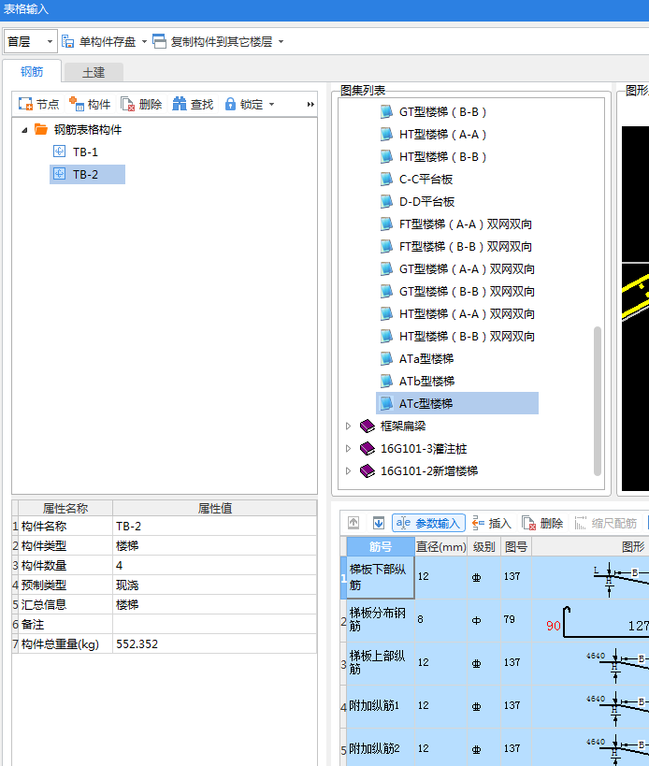Click 单构件存盘 save icon
This screenshot has width=649, height=766.
(x=68, y=41)
